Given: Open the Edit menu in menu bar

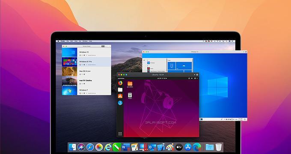Looking at the screenshot, I should [x=71, y=41].
